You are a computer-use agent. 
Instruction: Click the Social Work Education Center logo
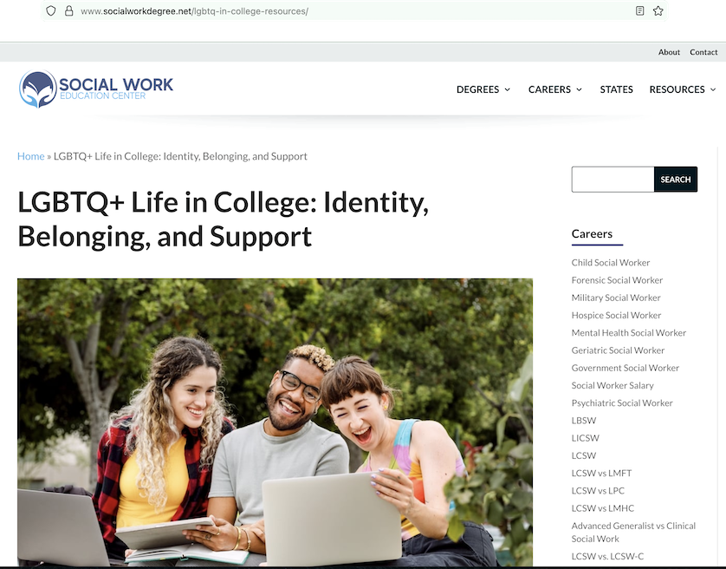pyautogui.click(x=95, y=88)
